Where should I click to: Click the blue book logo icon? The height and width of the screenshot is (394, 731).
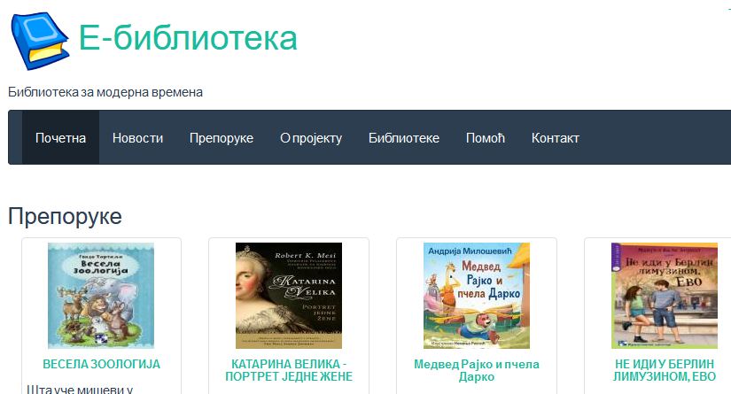(40, 41)
